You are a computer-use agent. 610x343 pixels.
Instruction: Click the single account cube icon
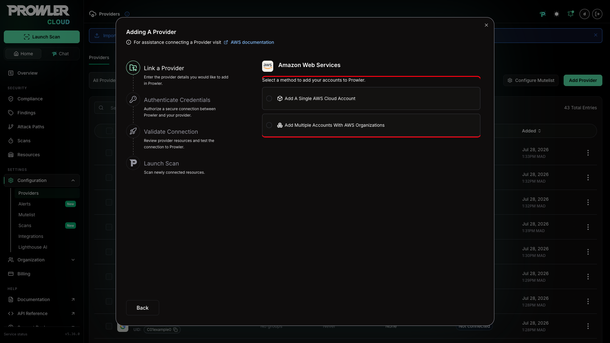click(280, 98)
